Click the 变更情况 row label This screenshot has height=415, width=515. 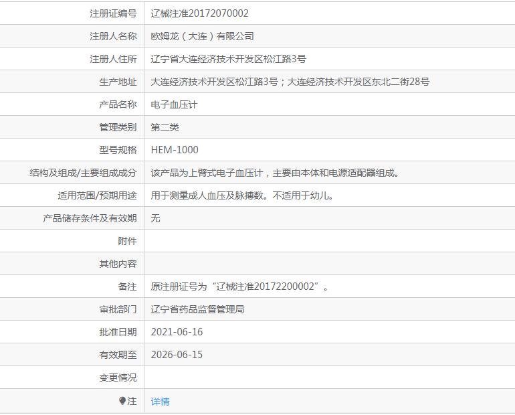pyautogui.click(x=118, y=378)
